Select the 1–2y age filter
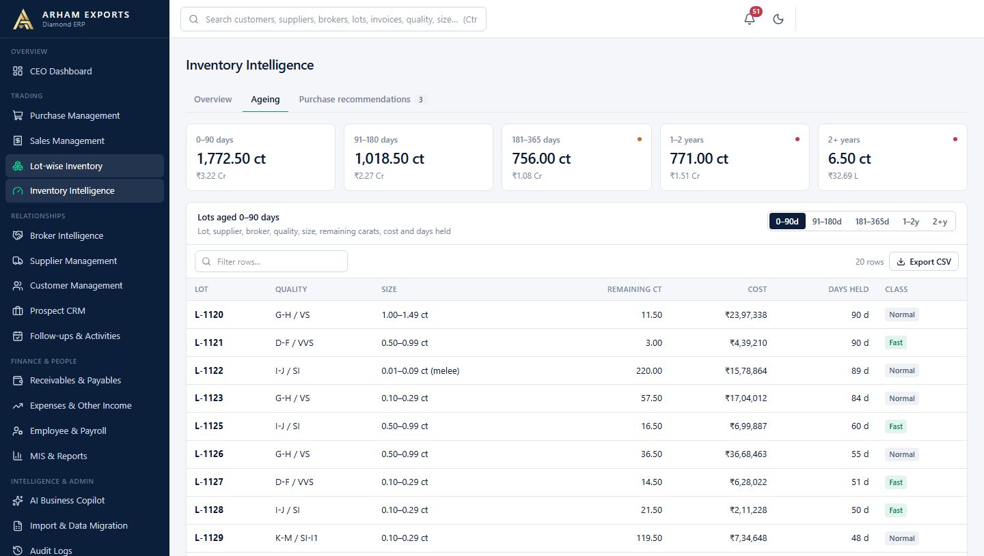984x556 pixels. [911, 222]
